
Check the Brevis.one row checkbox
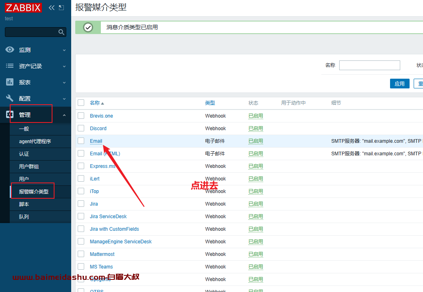tap(81, 116)
